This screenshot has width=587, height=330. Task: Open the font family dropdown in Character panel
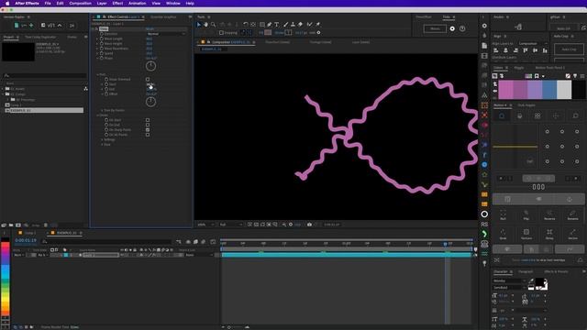pyautogui.click(x=510, y=280)
